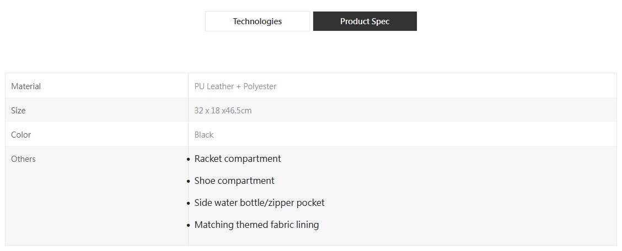This screenshot has width=622, height=251.
Task: Click the Color row label
Action: [x=21, y=135]
